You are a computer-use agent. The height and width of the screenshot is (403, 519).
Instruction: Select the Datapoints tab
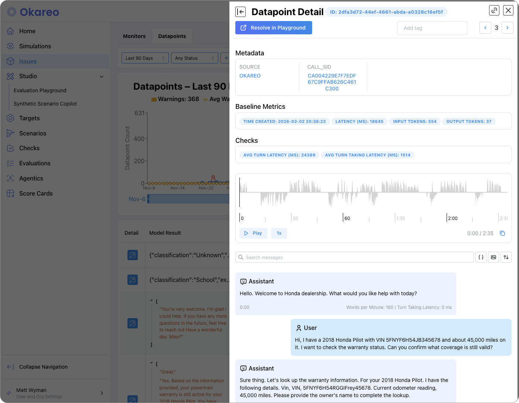pyautogui.click(x=172, y=36)
